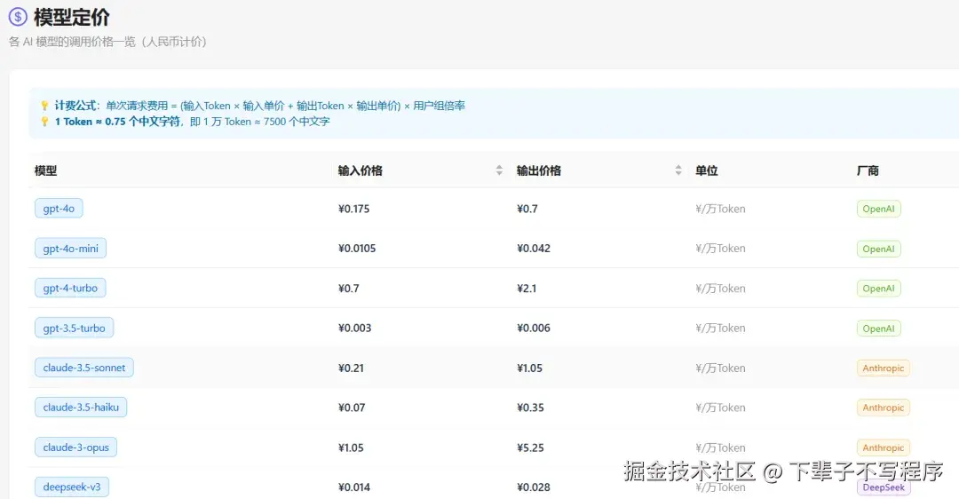
Task: Click input price ¥0.003 for gpt-3.5-turbo
Action: (354, 328)
